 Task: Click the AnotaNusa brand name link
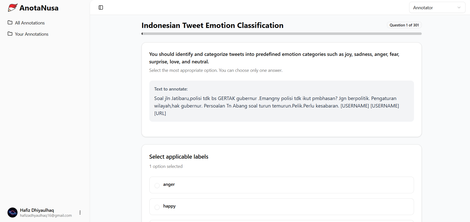[39, 8]
